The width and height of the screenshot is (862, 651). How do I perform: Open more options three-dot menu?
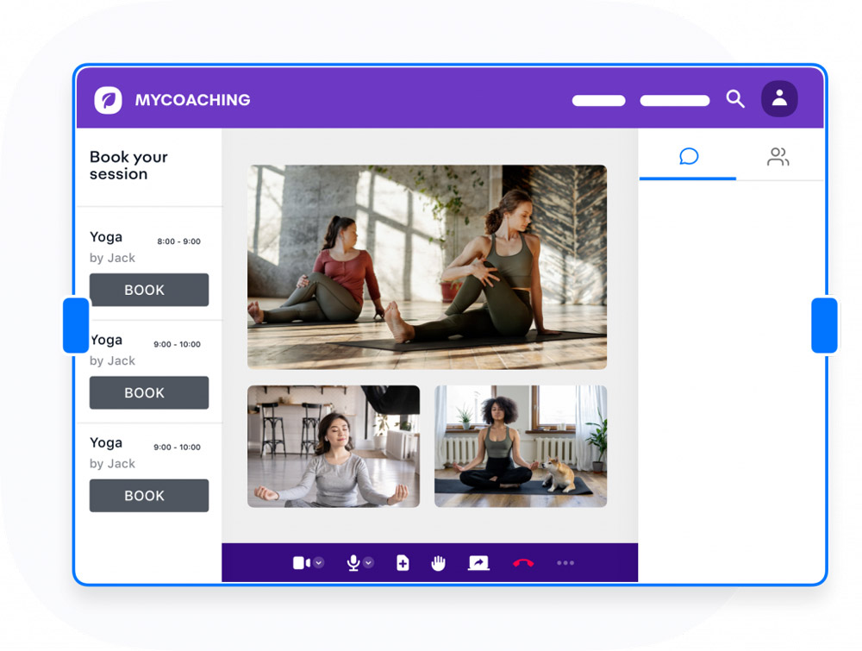pos(565,563)
